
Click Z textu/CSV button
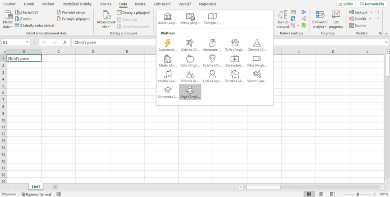(27, 12)
